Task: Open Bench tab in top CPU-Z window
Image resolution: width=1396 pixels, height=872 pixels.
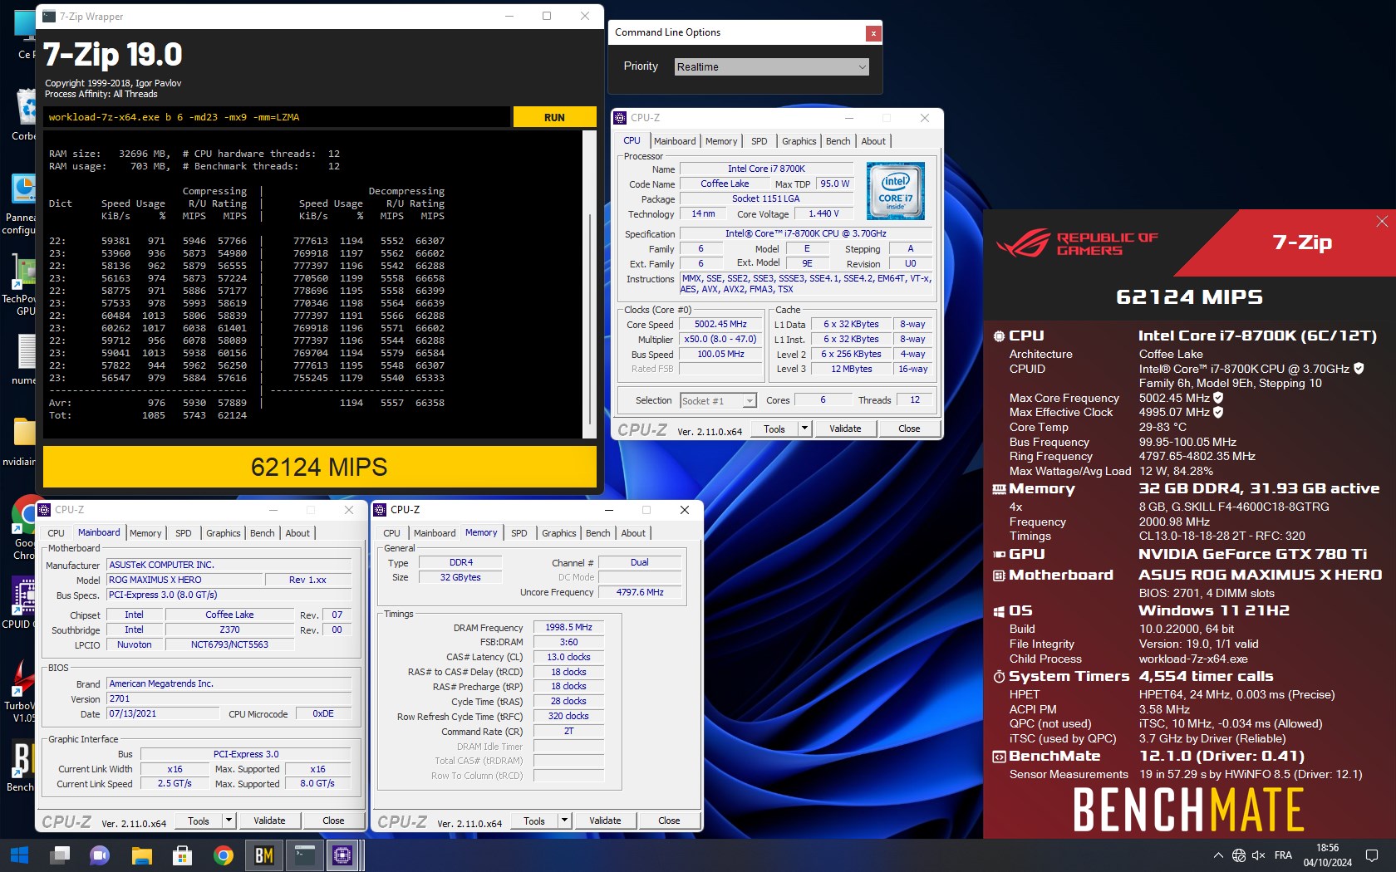Action: pyautogui.click(x=838, y=141)
